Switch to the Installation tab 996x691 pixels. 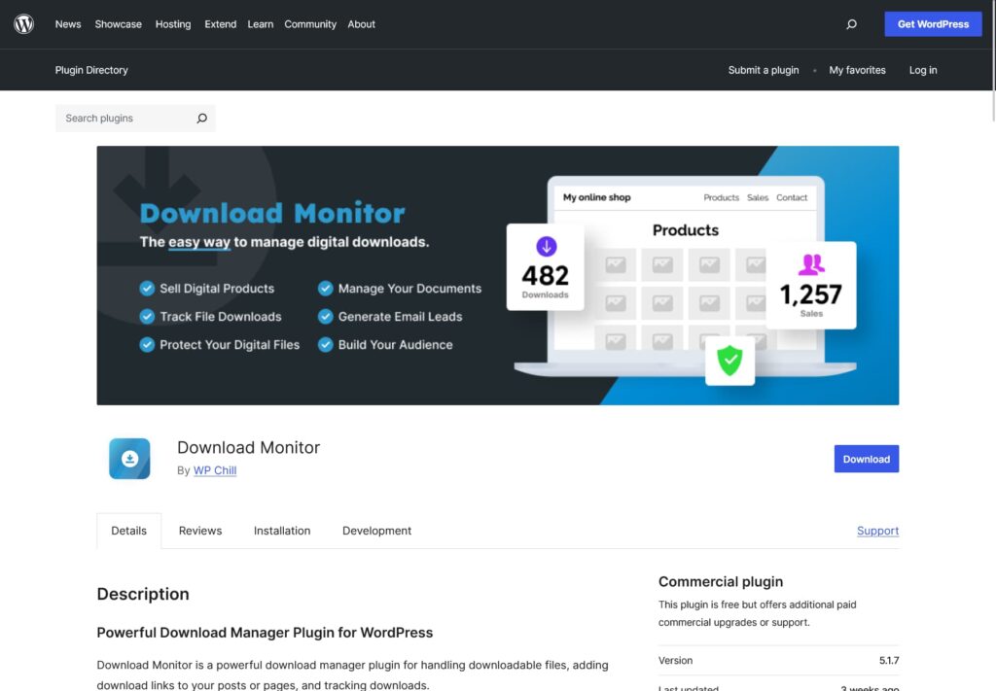282,531
